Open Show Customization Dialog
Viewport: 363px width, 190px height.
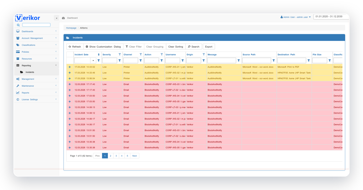pos(103,47)
